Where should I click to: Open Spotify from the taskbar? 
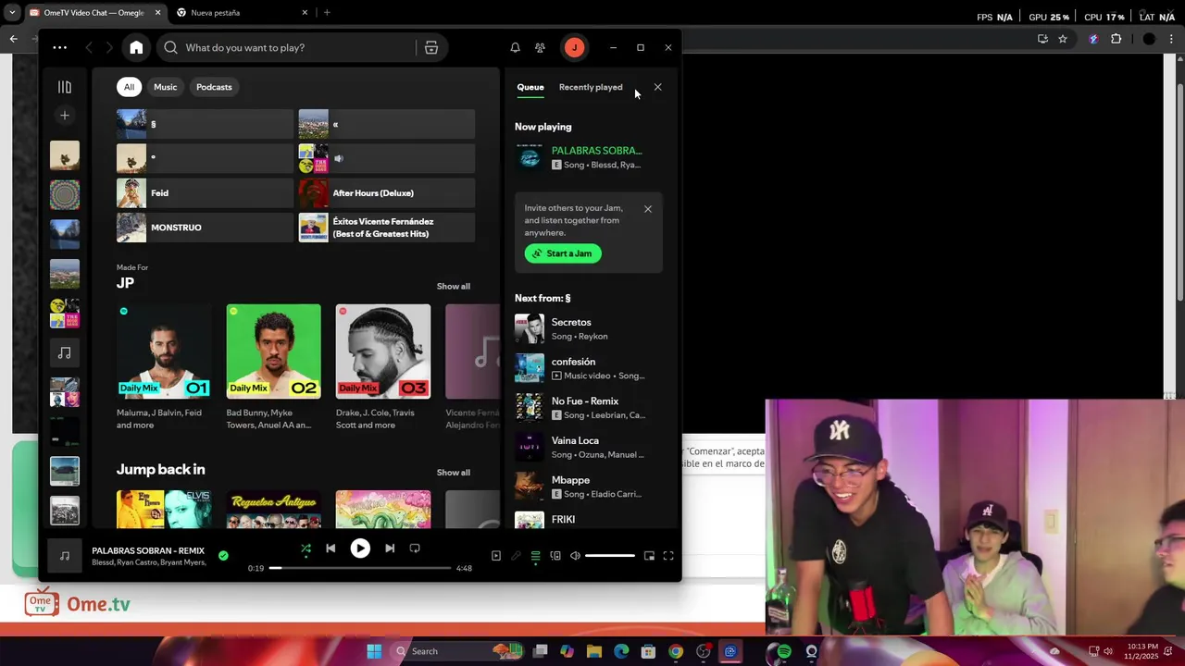(x=784, y=651)
